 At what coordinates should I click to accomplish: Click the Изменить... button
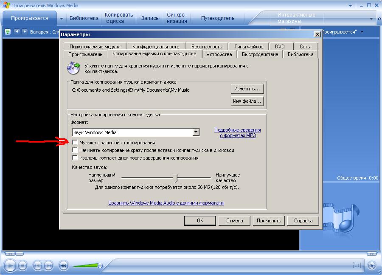[x=247, y=89]
